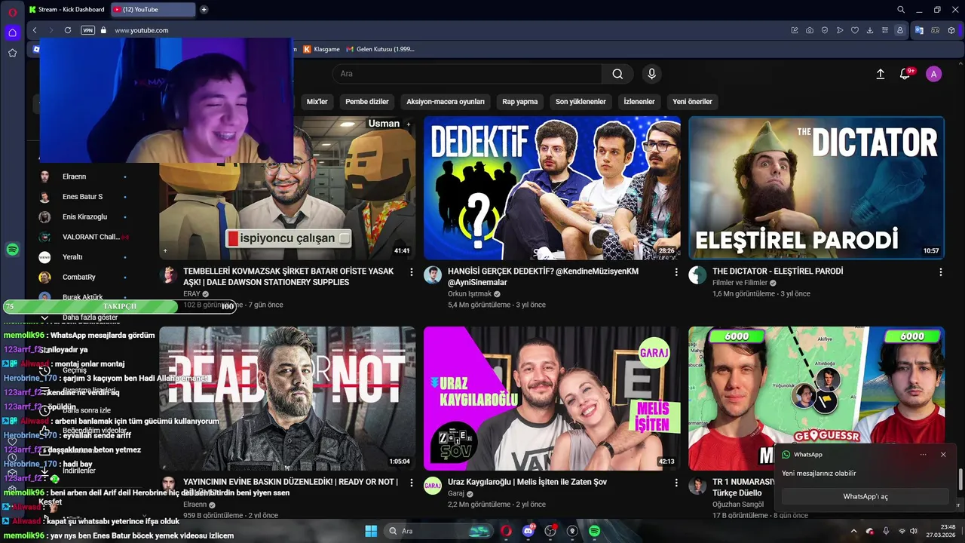Screen dimensions: 965x543
Task: Open OBS Studio from the taskbar
Action: [550, 531]
